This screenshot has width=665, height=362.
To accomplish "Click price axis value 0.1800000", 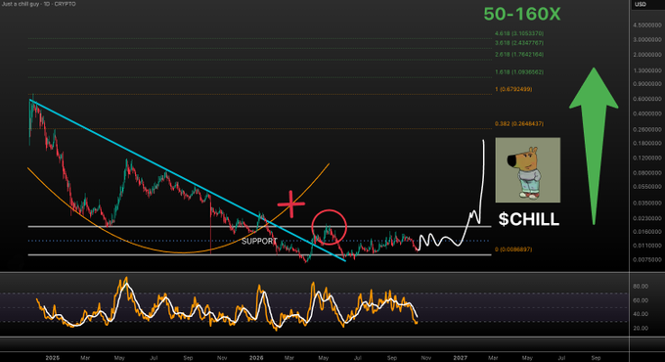I will (x=647, y=144).
